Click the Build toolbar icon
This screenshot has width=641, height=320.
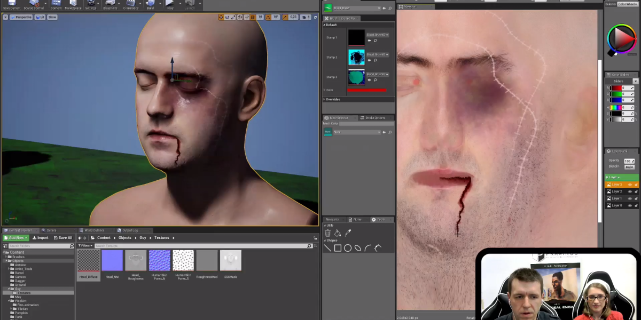pyautogui.click(x=150, y=5)
